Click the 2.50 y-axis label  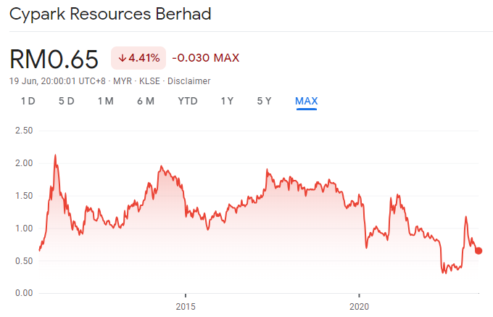[24, 131]
